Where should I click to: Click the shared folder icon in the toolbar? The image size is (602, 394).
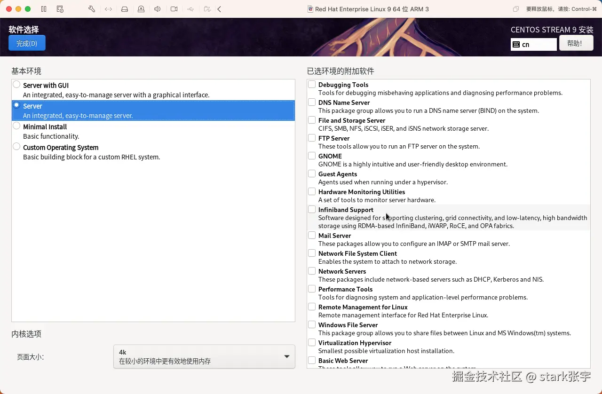pyautogui.click(x=207, y=9)
